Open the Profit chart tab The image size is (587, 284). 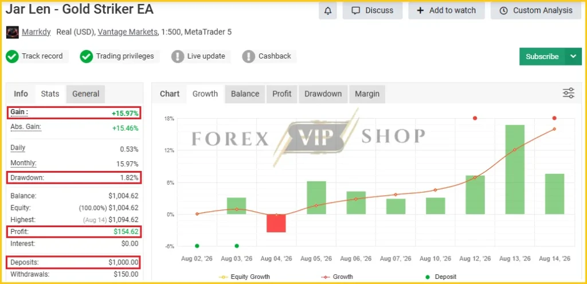coord(282,94)
